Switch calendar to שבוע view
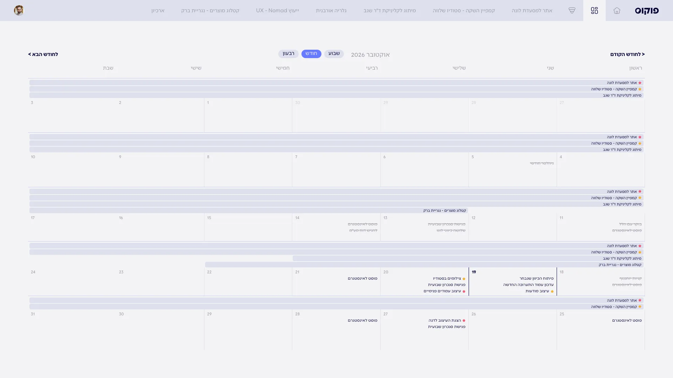673x378 pixels. point(334,54)
